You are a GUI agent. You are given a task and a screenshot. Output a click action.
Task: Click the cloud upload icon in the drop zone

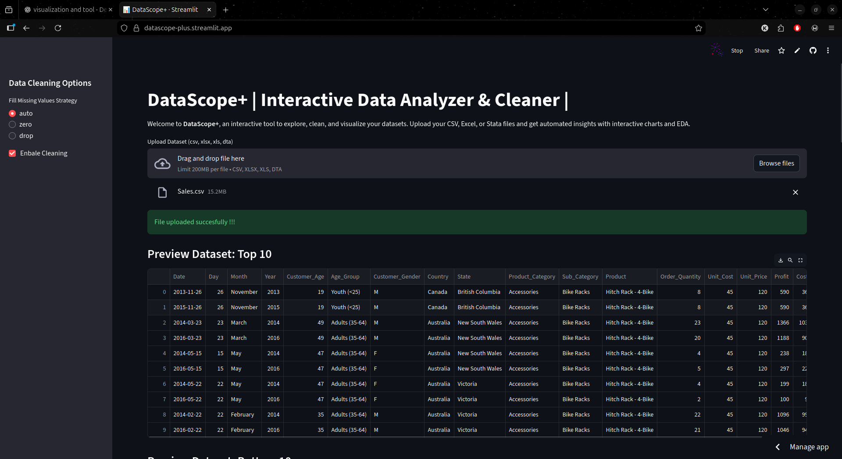coord(162,163)
